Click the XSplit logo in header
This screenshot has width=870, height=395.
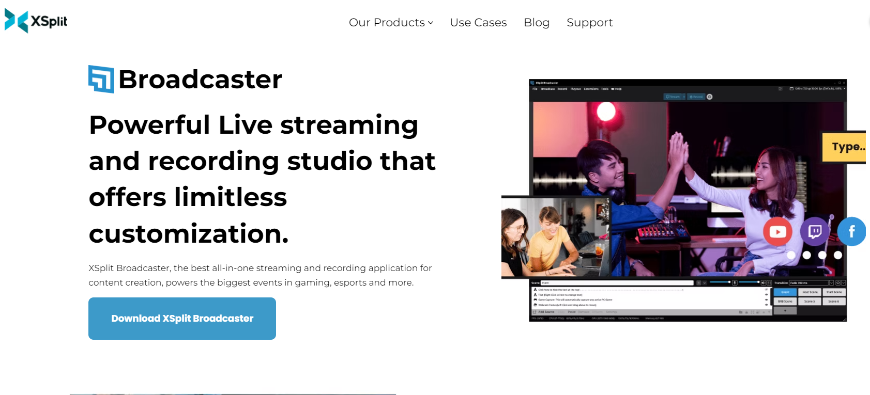pyautogui.click(x=36, y=21)
